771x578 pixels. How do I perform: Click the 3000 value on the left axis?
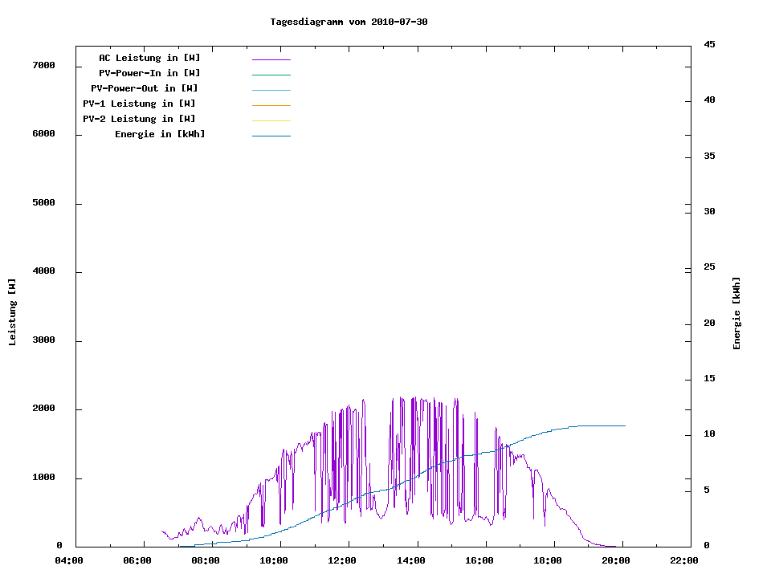tap(43, 340)
